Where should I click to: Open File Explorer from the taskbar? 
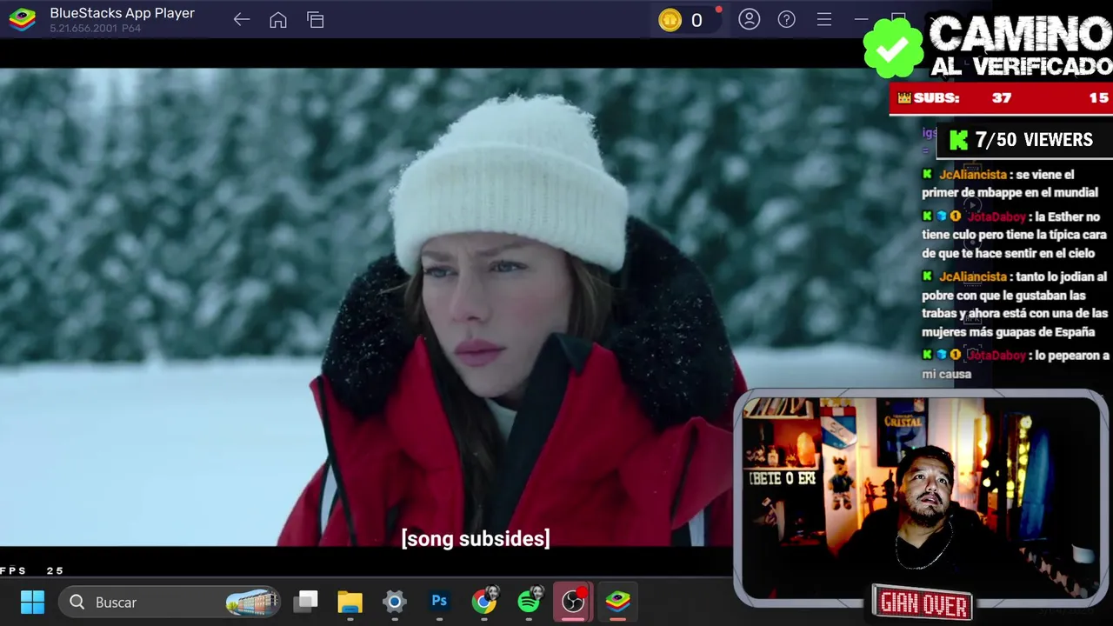pyautogui.click(x=350, y=602)
